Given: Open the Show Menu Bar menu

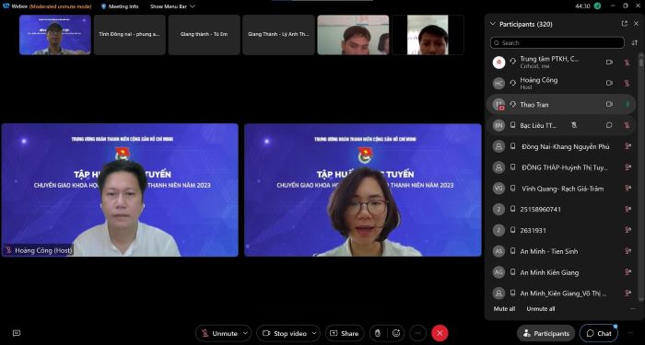Looking at the screenshot, I should [x=172, y=6].
